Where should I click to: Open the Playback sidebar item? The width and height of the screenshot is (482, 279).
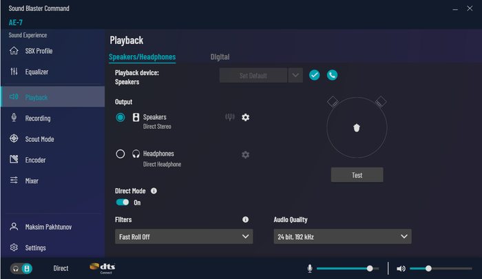pyautogui.click(x=53, y=97)
